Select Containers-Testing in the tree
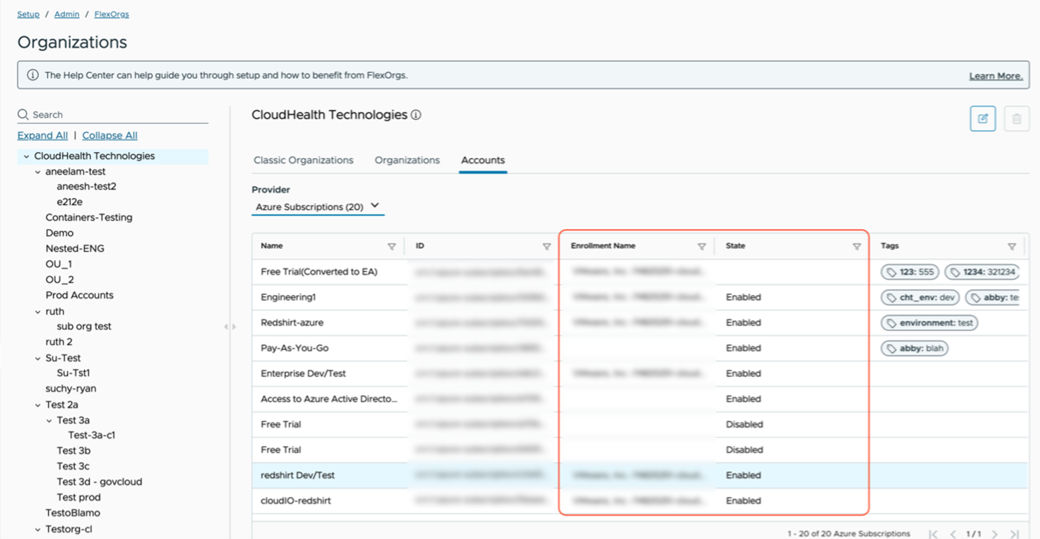Screen dimensions: 1040x539 89,217
